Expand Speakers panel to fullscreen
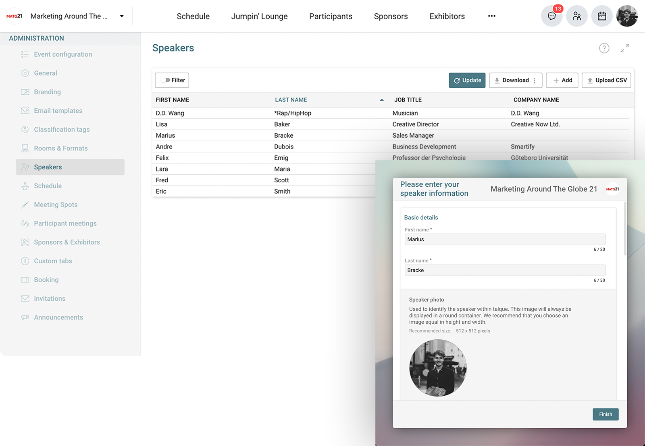Viewport: 645px width, 446px height. [624, 48]
